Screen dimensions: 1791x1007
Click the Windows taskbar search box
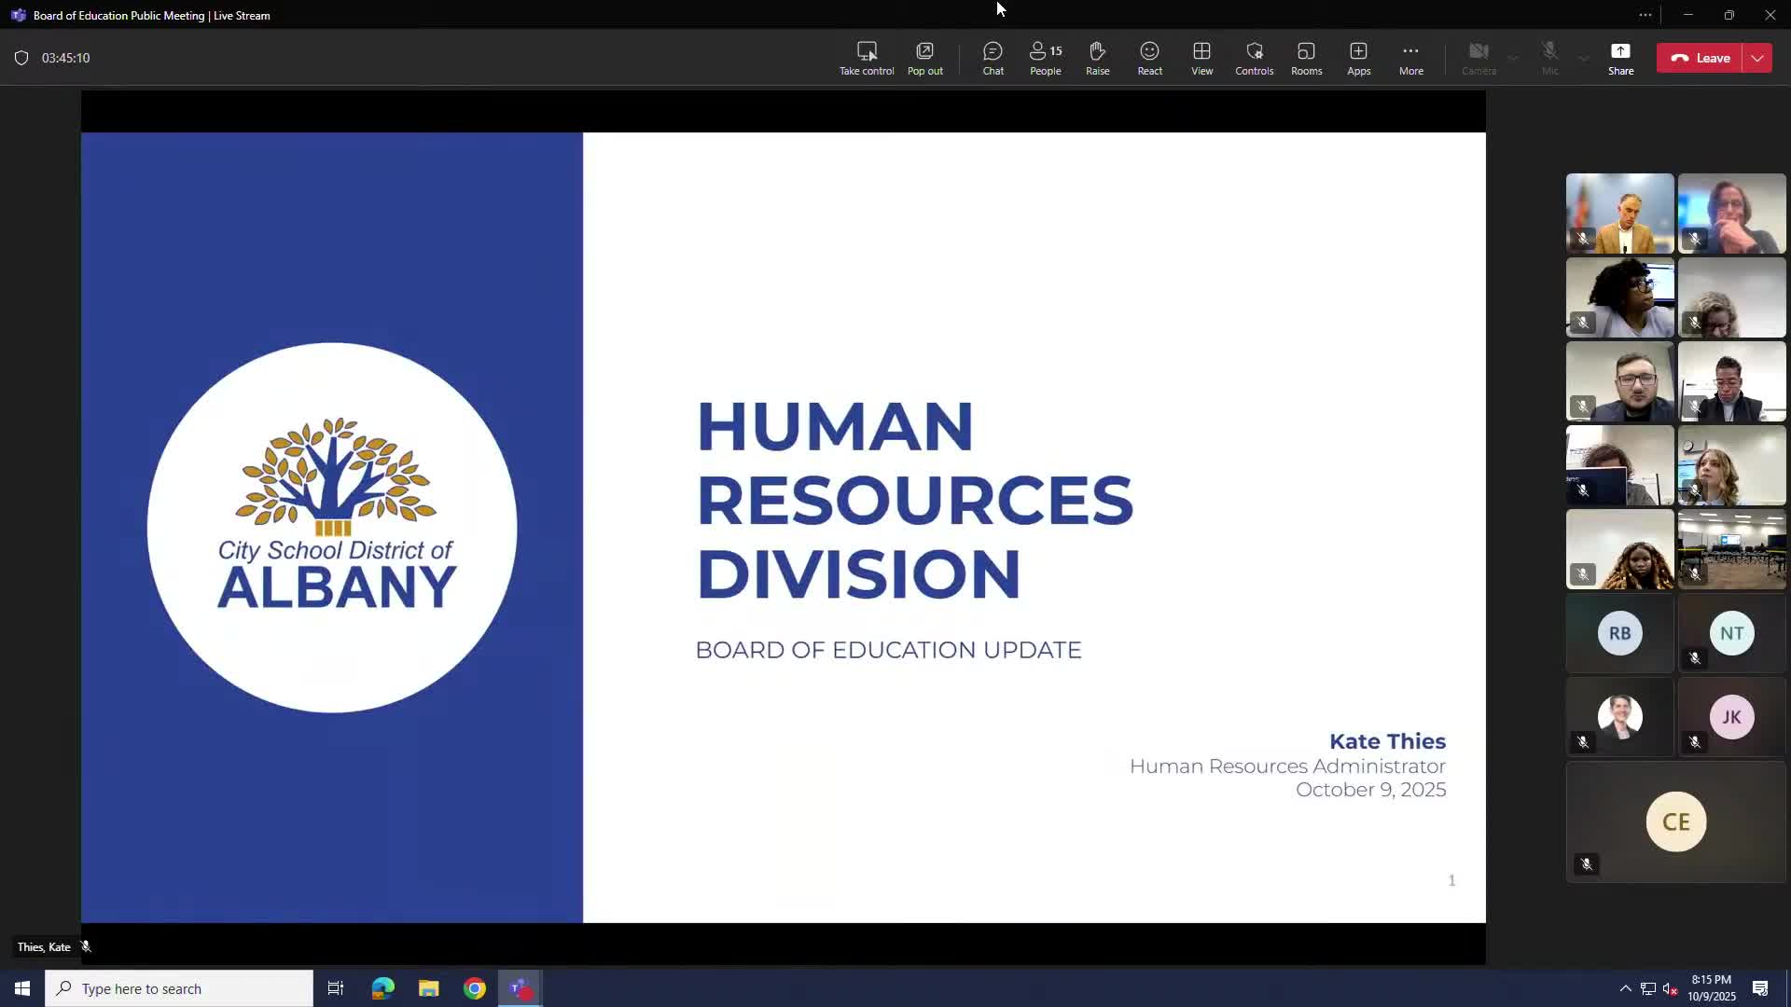tap(179, 988)
